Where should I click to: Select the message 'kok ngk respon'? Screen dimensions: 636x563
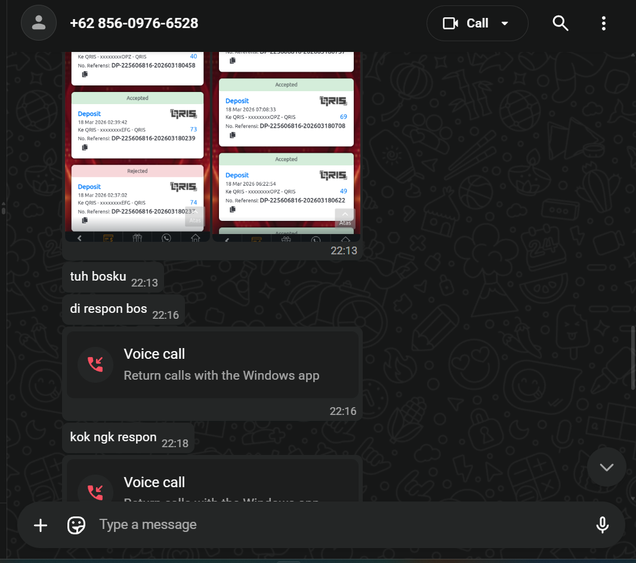coord(128,438)
